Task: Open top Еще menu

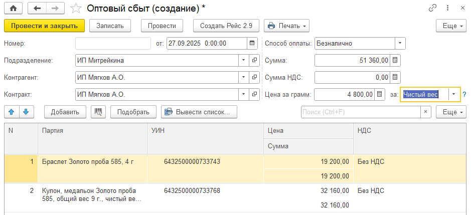Action: coord(449,26)
